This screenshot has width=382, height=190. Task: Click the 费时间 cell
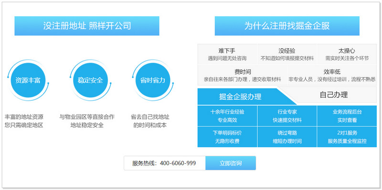tap(243, 75)
